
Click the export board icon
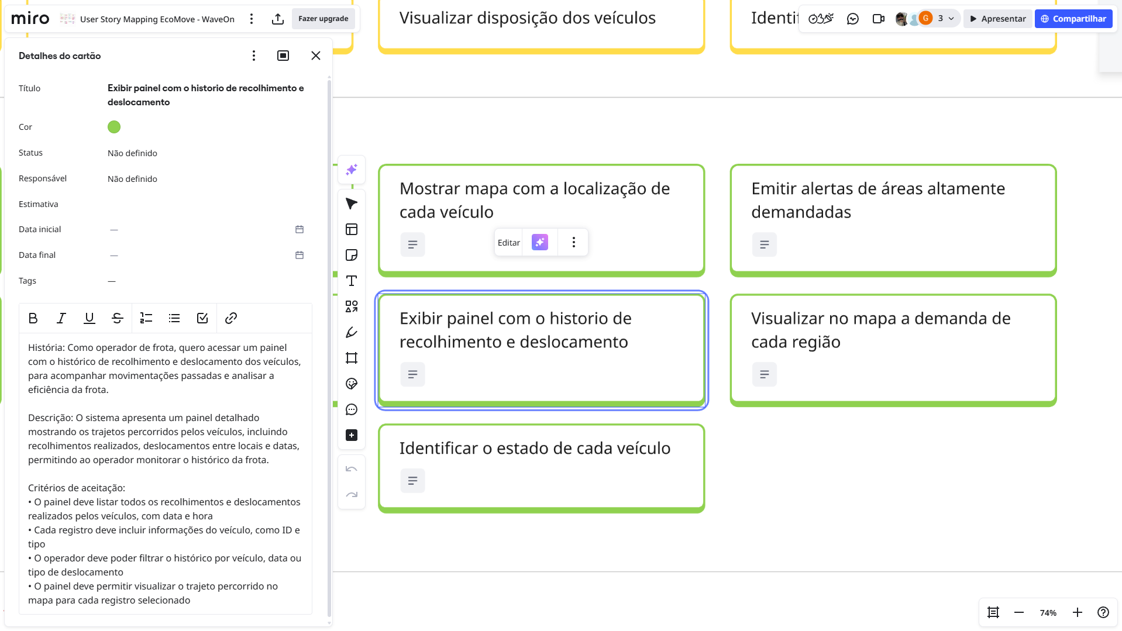pos(278,19)
